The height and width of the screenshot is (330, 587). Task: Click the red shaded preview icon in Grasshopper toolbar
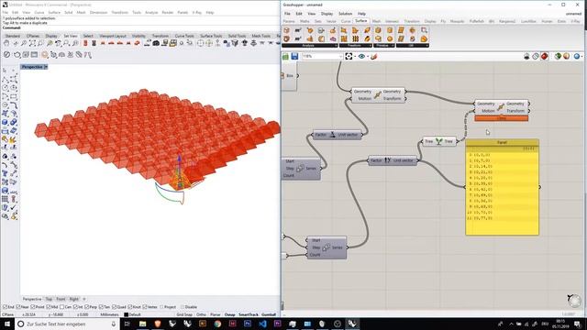544,56
